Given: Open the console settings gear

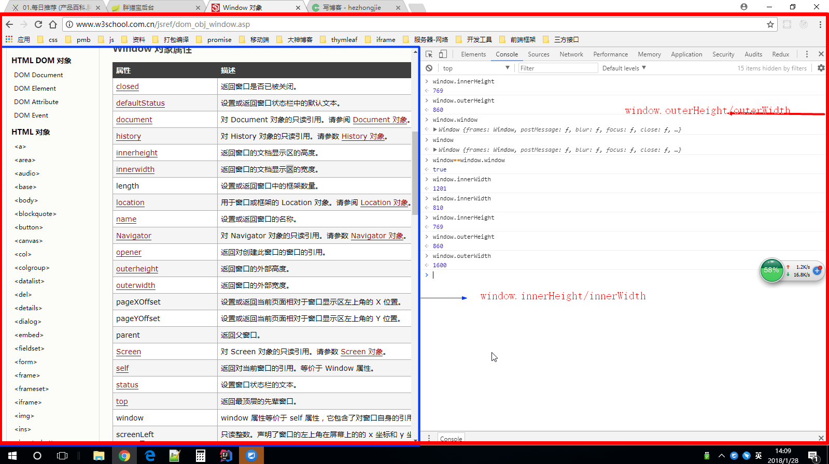Looking at the screenshot, I should coord(821,68).
